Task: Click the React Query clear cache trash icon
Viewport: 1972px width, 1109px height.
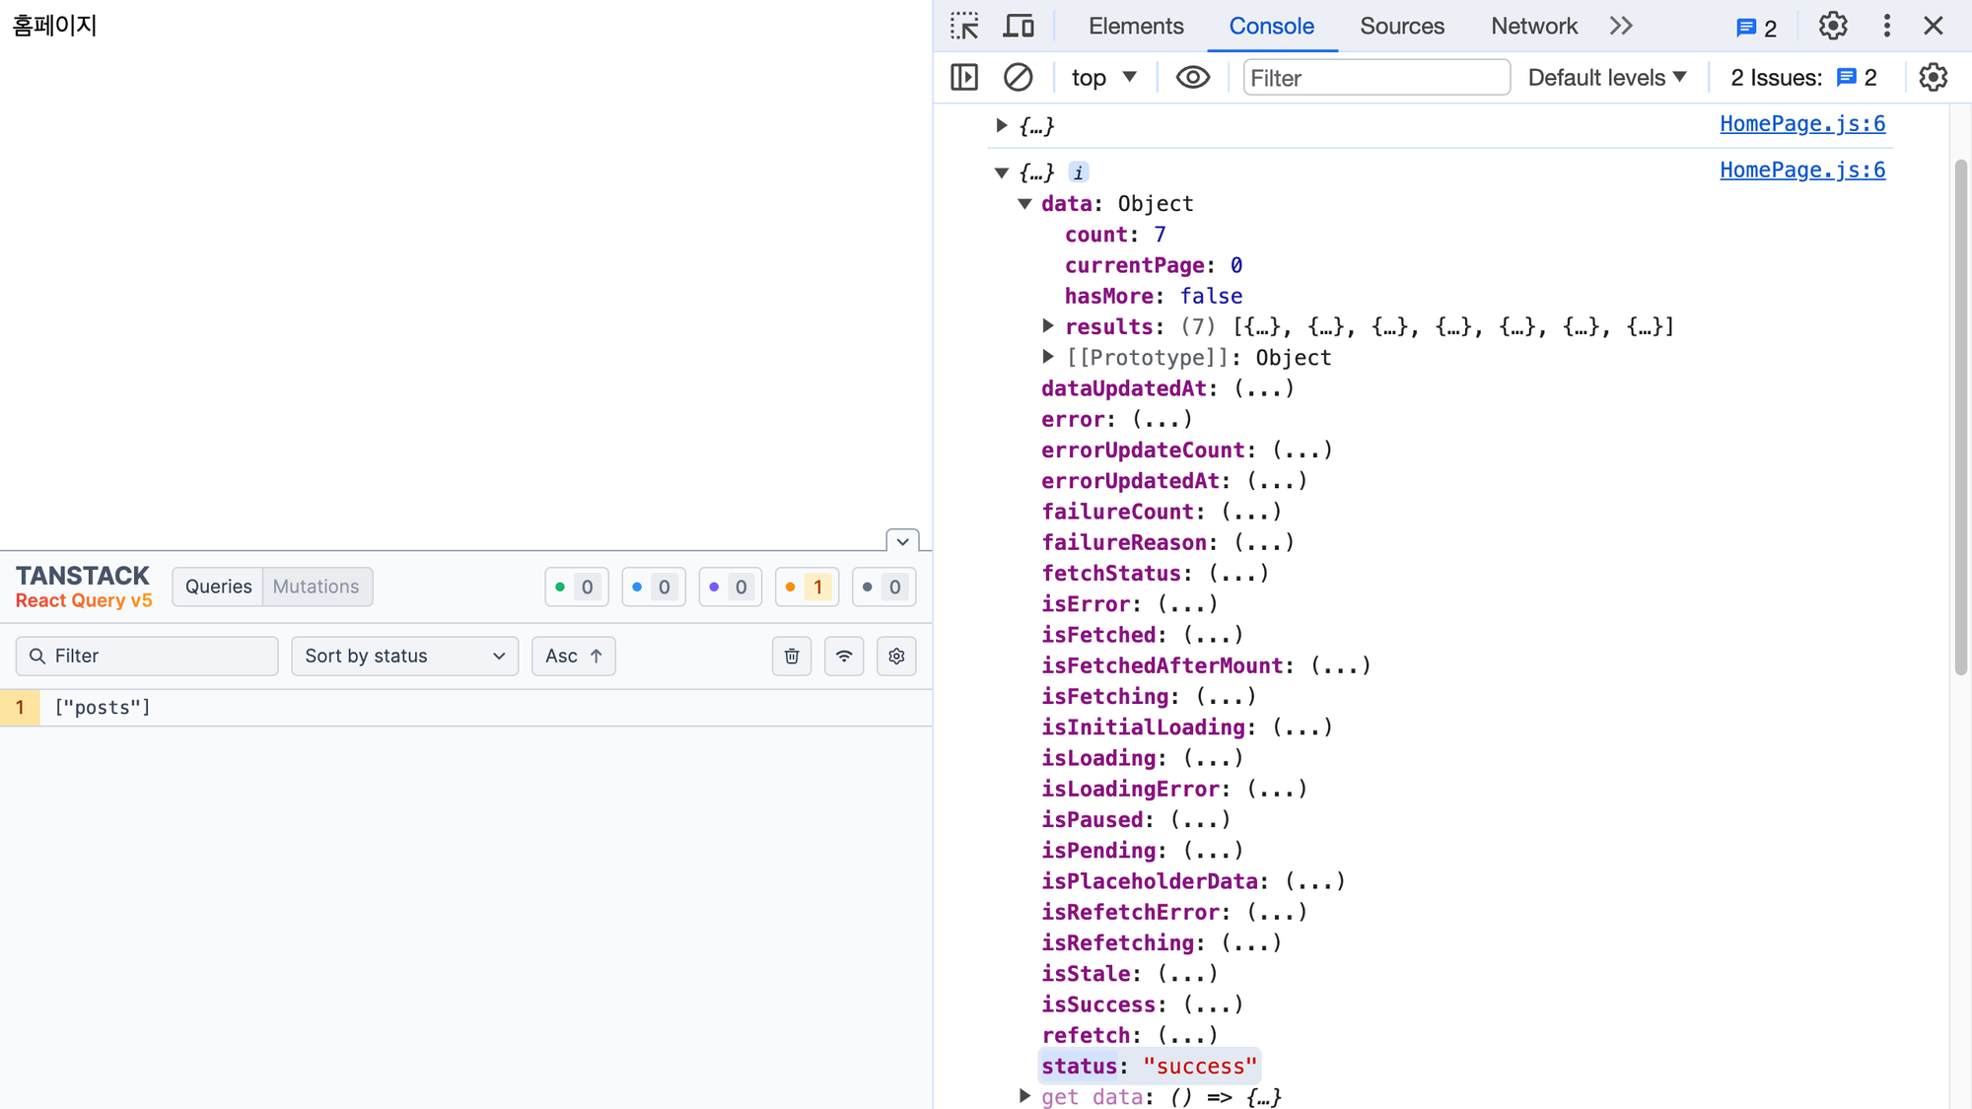Action: point(792,657)
